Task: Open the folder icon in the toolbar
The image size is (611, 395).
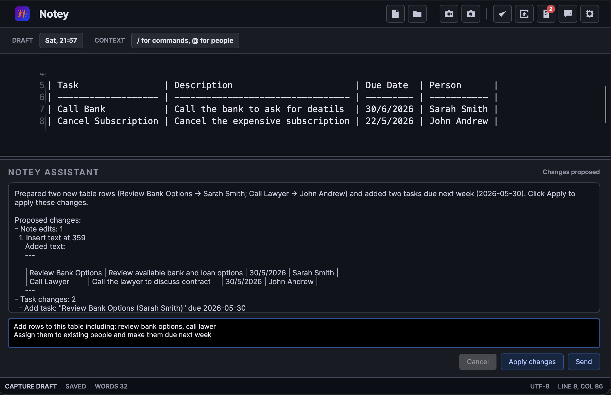Action: click(x=417, y=14)
